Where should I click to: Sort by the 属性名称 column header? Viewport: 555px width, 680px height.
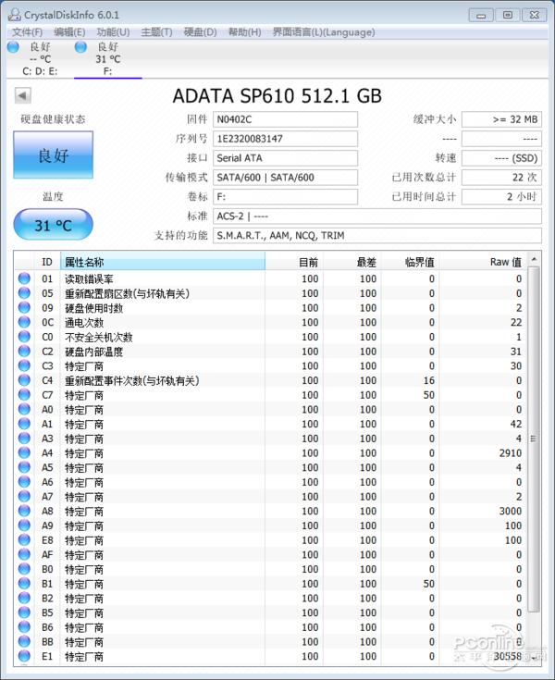point(163,262)
